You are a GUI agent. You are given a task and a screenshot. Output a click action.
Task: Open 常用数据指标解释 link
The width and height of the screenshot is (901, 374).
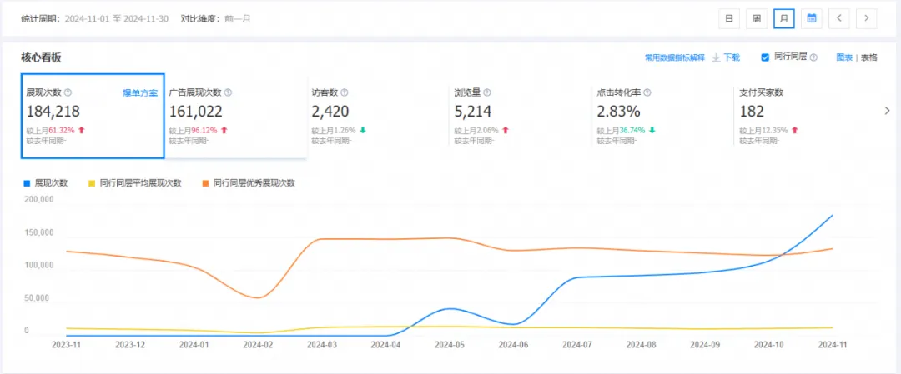click(674, 57)
